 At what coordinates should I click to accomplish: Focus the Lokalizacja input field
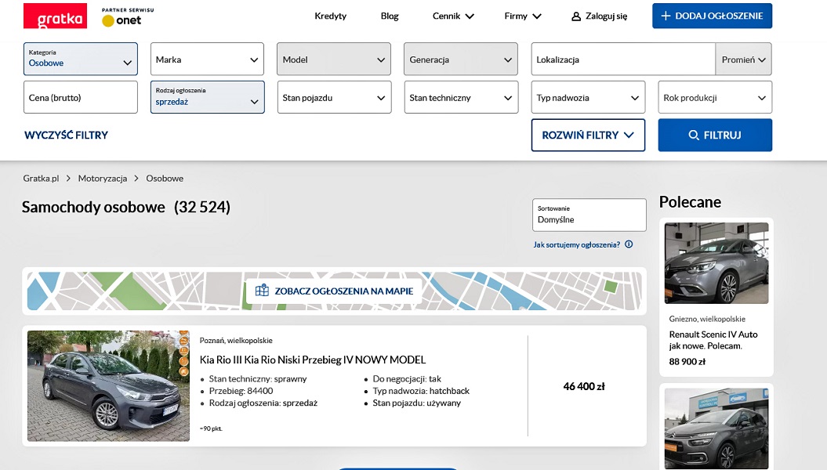pos(623,59)
